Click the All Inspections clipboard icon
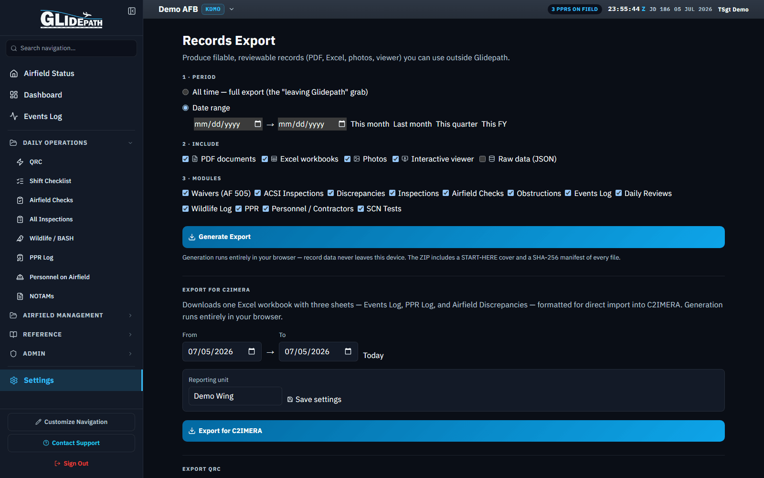Viewport: 764px width, 478px height. click(x=20, y=219)
